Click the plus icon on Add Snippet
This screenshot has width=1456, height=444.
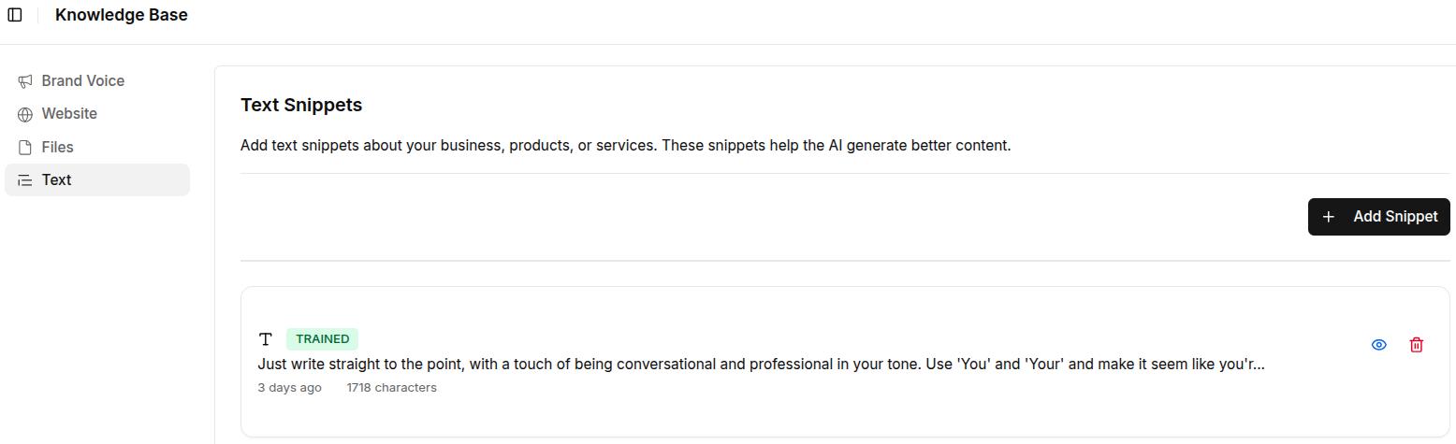click(x=1328, y=217)
